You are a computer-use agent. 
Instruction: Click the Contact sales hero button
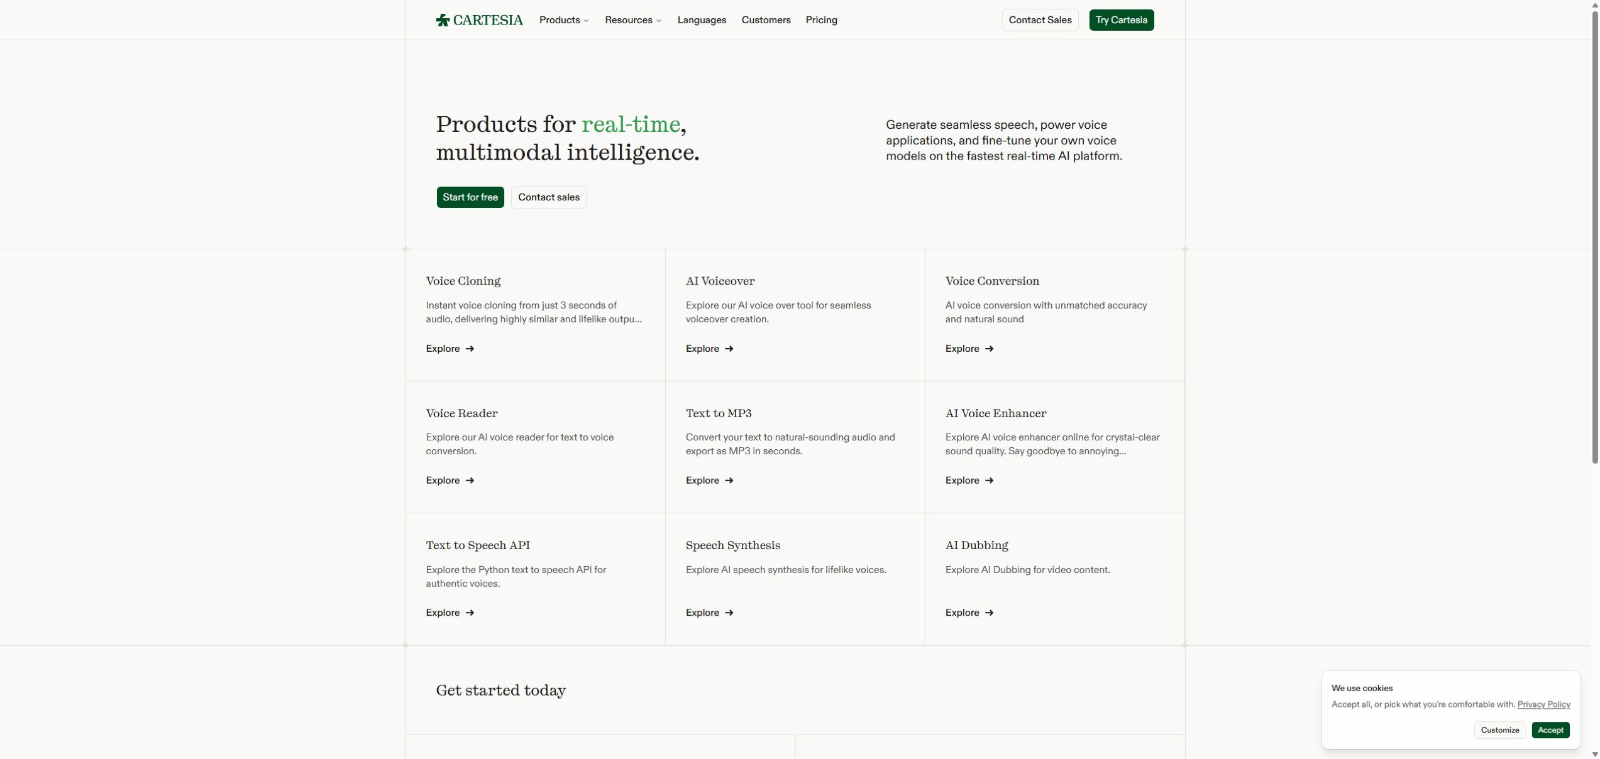[x=548, y=197]
